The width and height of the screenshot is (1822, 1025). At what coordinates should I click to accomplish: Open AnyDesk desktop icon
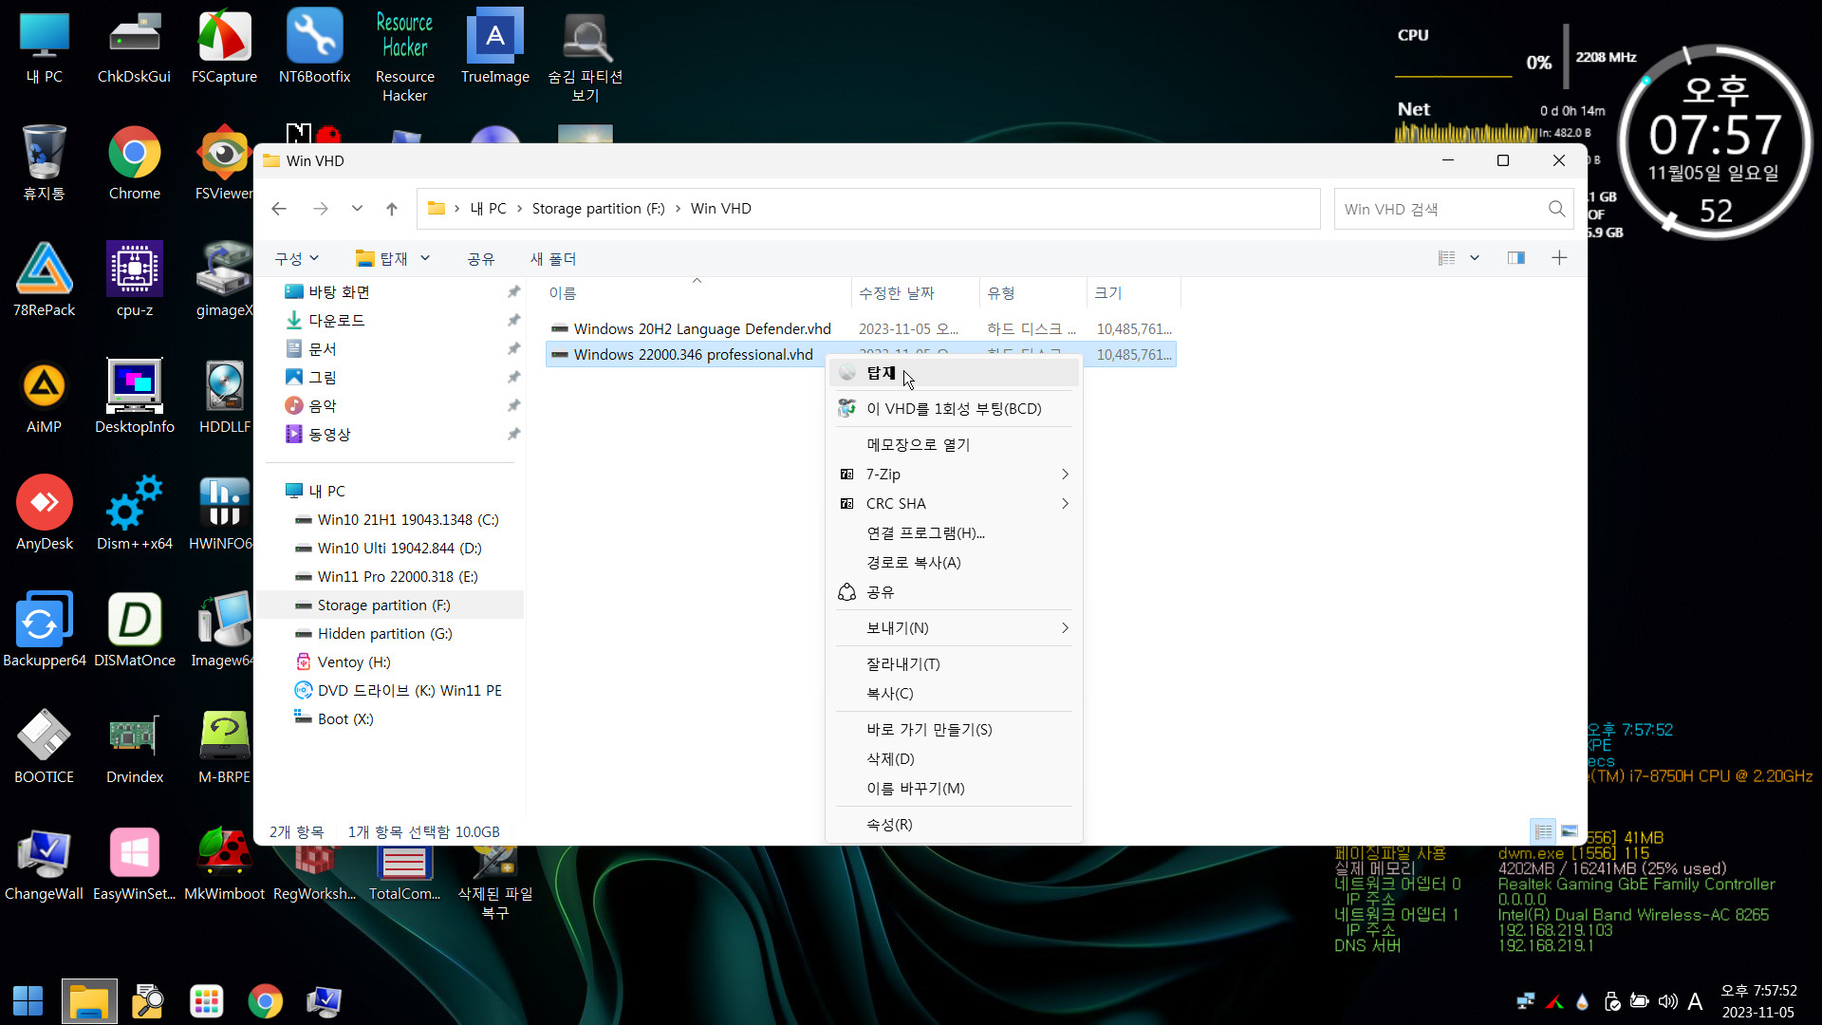[x=45, y=513]
